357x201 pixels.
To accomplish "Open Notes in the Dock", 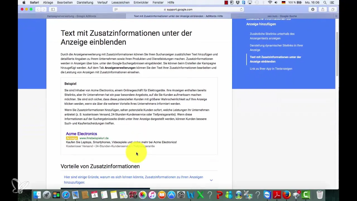I will pos(114,195).
